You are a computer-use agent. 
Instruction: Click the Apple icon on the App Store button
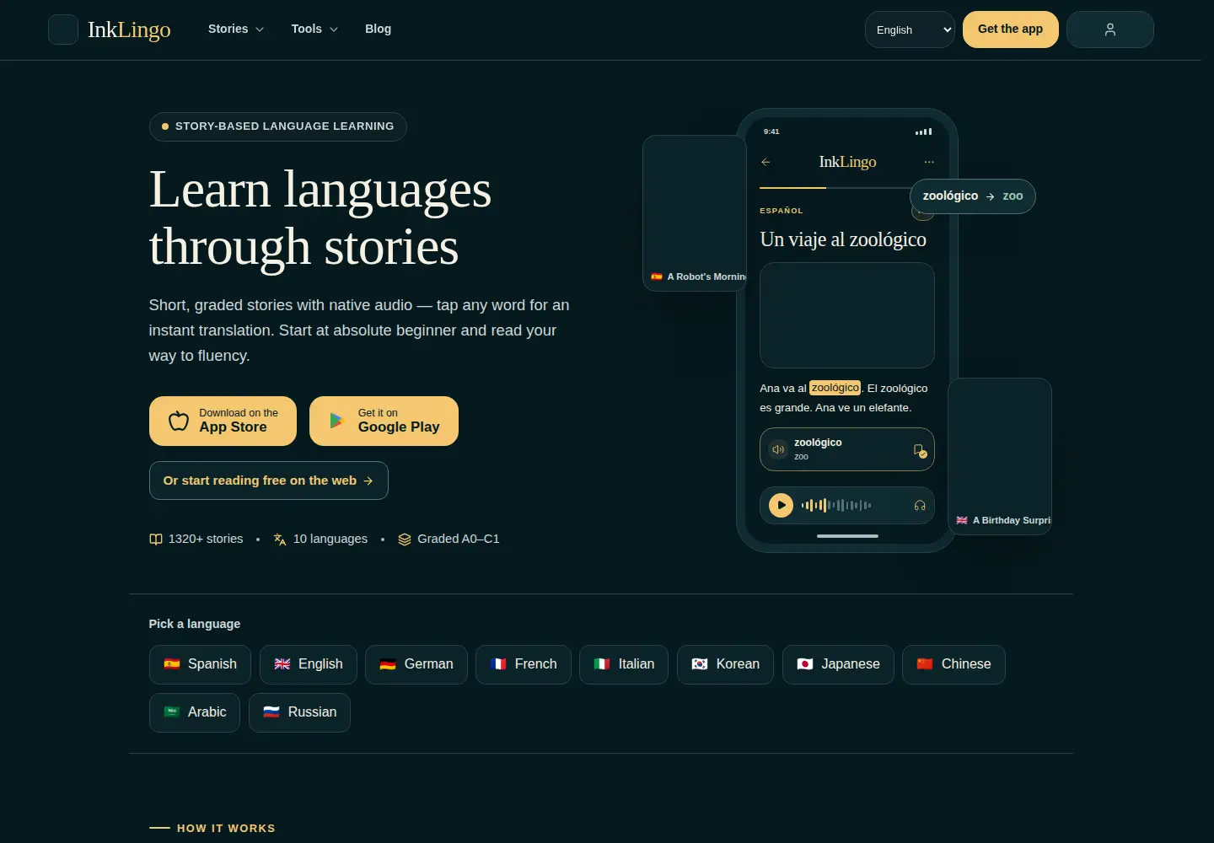(179, 421)
